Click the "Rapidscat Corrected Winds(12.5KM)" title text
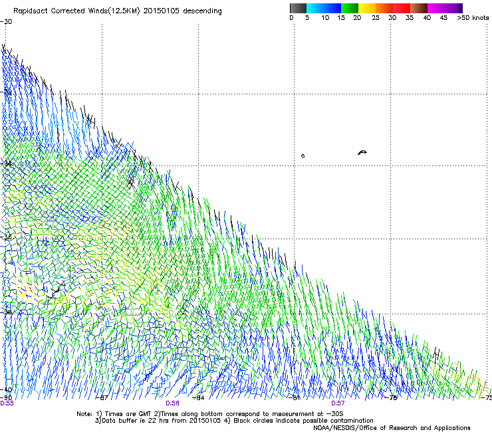The image size is (492, 432). [x=76, y=11]
